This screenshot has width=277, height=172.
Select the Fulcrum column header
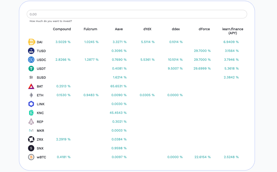click(x=90, y=29)
